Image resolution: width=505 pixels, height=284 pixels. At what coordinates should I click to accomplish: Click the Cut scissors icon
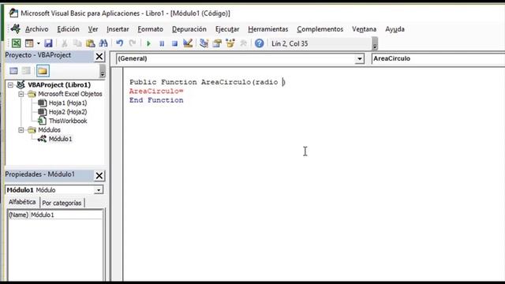65,43
